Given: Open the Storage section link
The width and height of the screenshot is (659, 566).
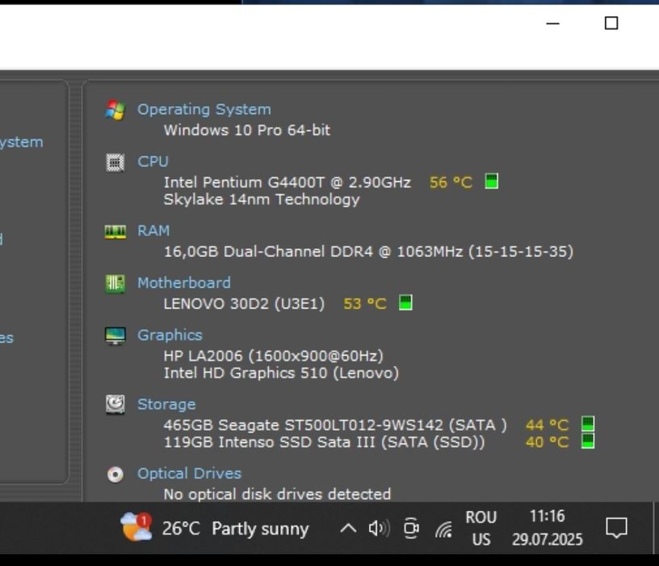Looking at the screenshot, I should click(166, 404).
